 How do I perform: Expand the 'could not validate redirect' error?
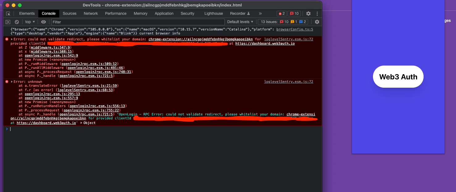point(12,39)
